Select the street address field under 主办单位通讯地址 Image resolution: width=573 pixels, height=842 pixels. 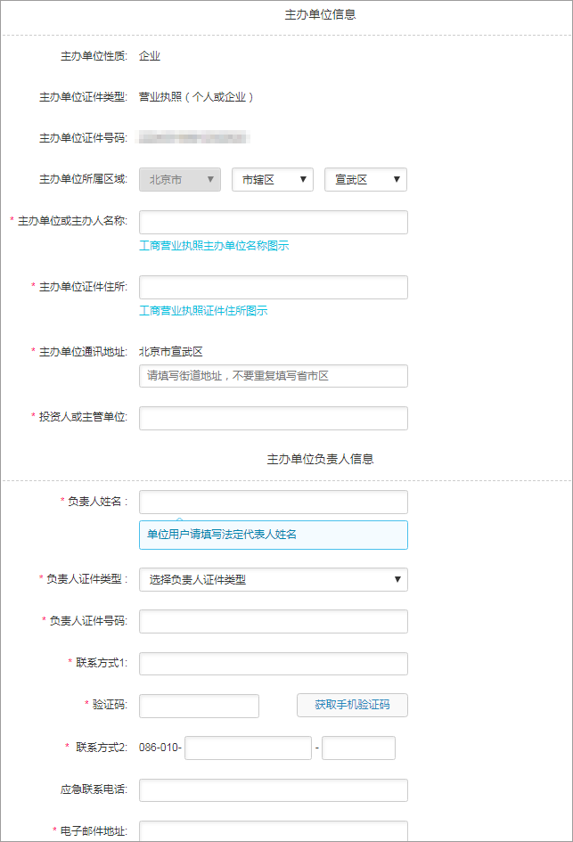(274, 376)
